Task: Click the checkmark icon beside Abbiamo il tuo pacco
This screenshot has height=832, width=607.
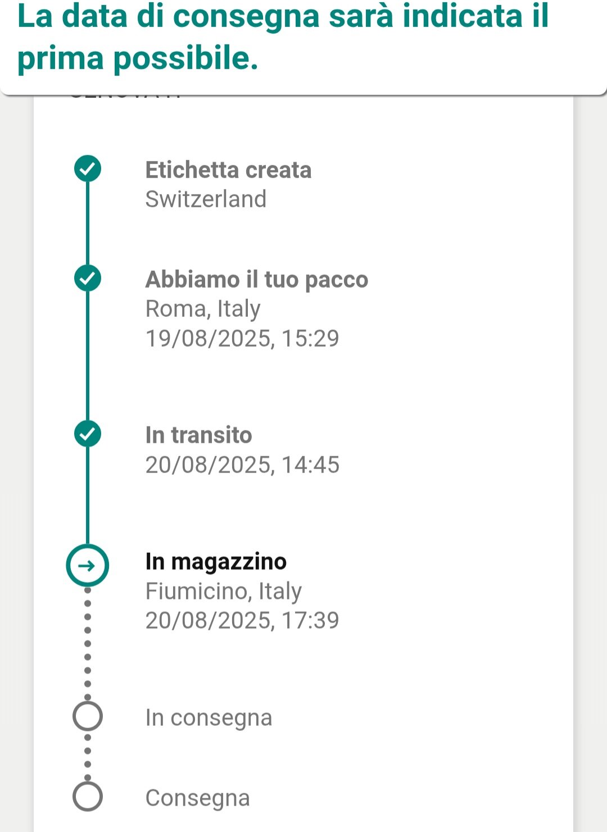Action: 88,278
